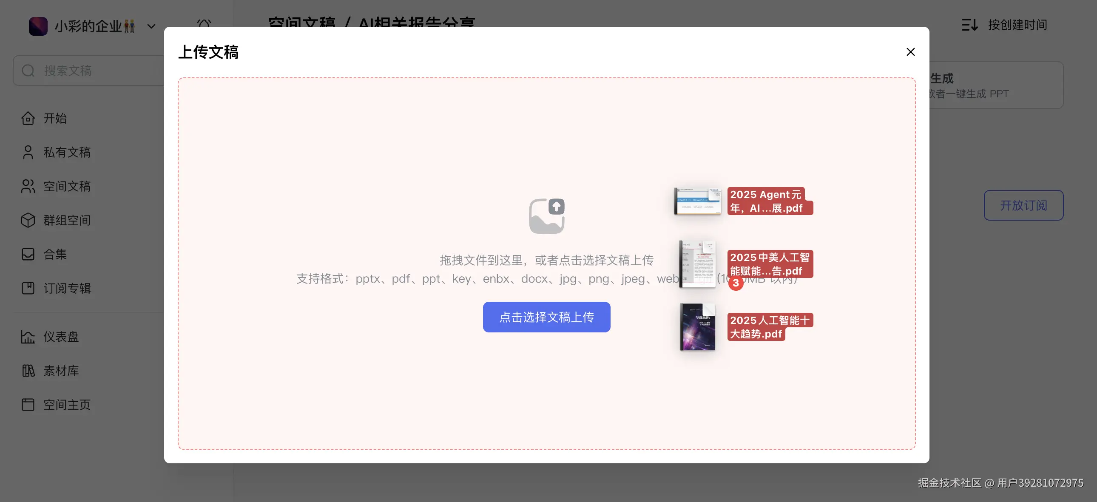Click the upload image icon in drop zone

click(x=546, y=216)
